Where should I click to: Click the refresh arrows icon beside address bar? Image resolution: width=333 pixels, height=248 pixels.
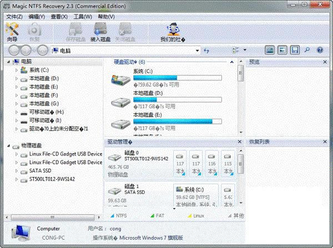tap(206, 50)
